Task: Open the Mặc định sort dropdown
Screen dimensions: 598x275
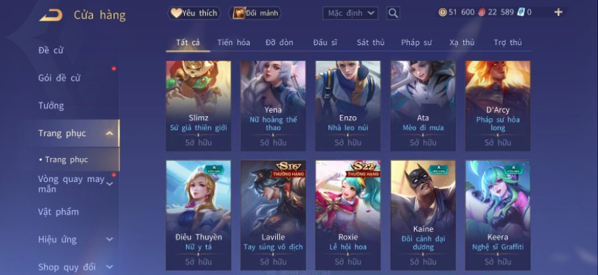Action: [x=350, y=13]
